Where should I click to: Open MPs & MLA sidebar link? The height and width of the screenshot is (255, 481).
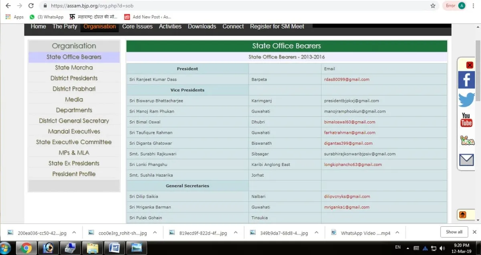click(x=74, y=153)
